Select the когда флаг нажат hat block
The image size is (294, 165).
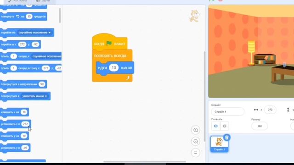[x=110, y=43]
